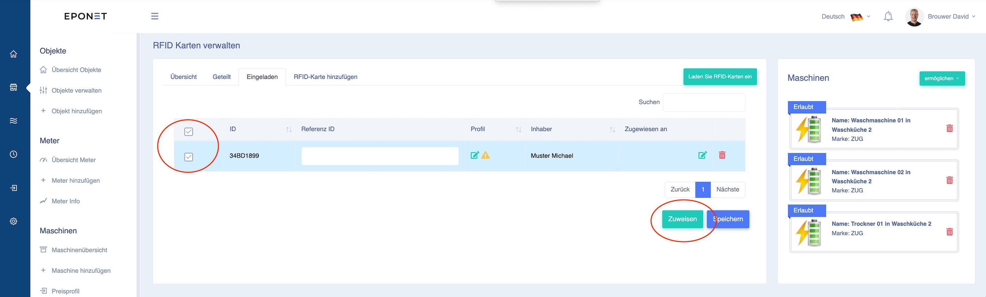The width and height of the screenshot is (986, 297).
Task: Edit the Zugewiesen an field of 34BD1899
Action: pyautogui.click(x=703, y=155)
